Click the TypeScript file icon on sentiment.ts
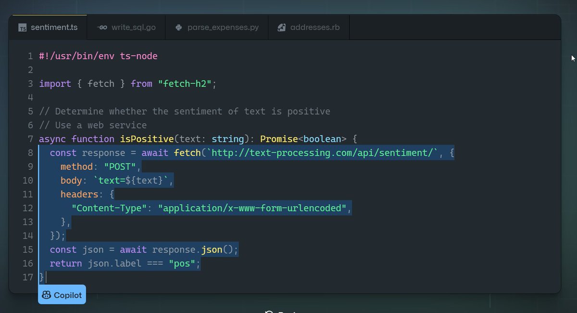The width and height of the screenshot is (577, 313). (23, 28)
